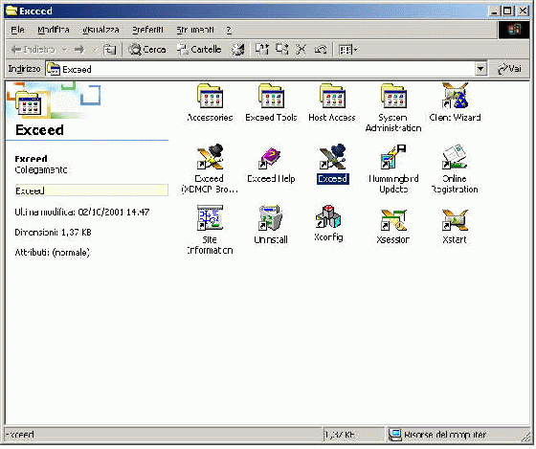Select the Uninstall shortcut
The width and height of the screenshot is (536, 449).
[x=271, y=225]
